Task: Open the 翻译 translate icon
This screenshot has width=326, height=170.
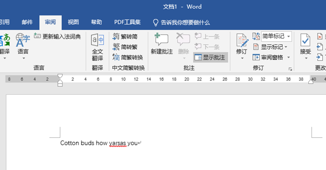Action: pyautogui.click(x=5, y=40)
